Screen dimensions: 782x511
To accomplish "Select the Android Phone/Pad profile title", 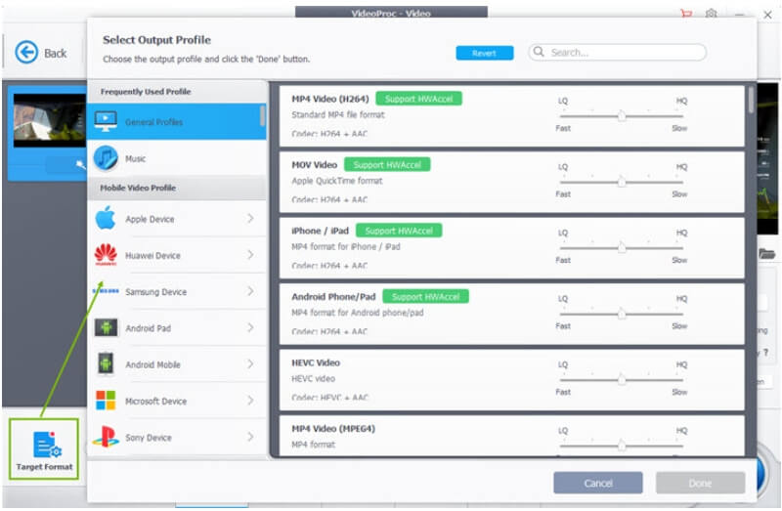I will [333, 297].
